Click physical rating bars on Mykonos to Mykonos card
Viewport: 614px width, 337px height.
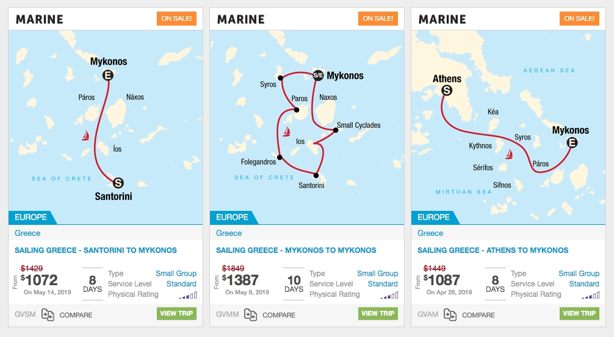[x=389, y=295]
